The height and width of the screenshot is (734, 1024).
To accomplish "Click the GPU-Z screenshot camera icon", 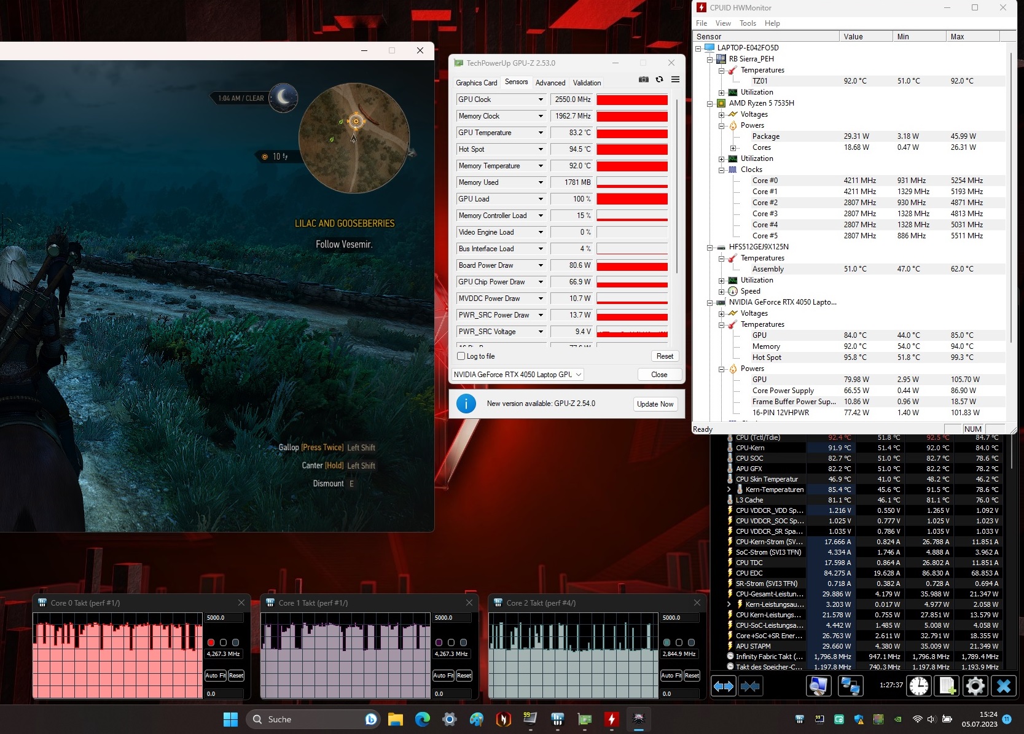I will click(x=643, y=79).
